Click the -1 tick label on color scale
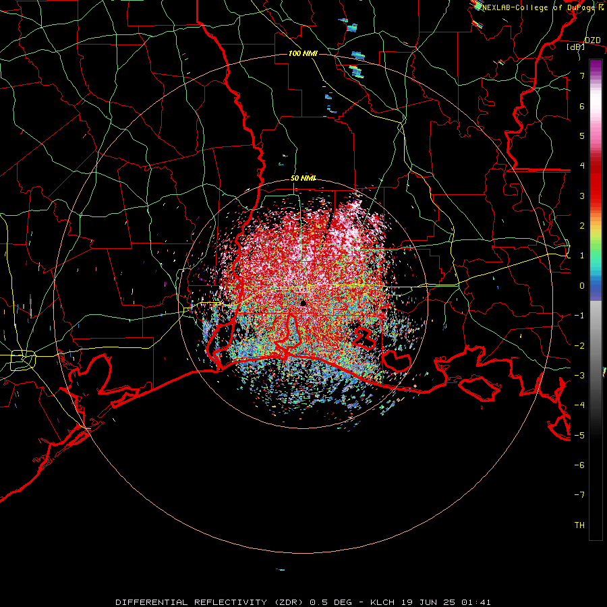Viewport: 607px width, 607px height. [579, 316]
